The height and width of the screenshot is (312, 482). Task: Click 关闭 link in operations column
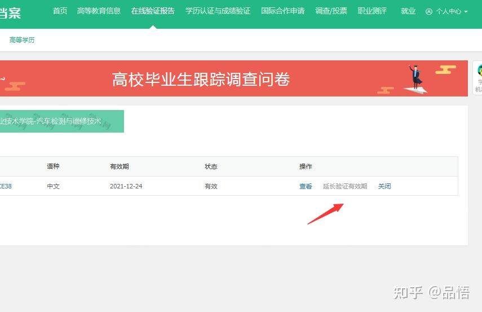click(384, 186)
